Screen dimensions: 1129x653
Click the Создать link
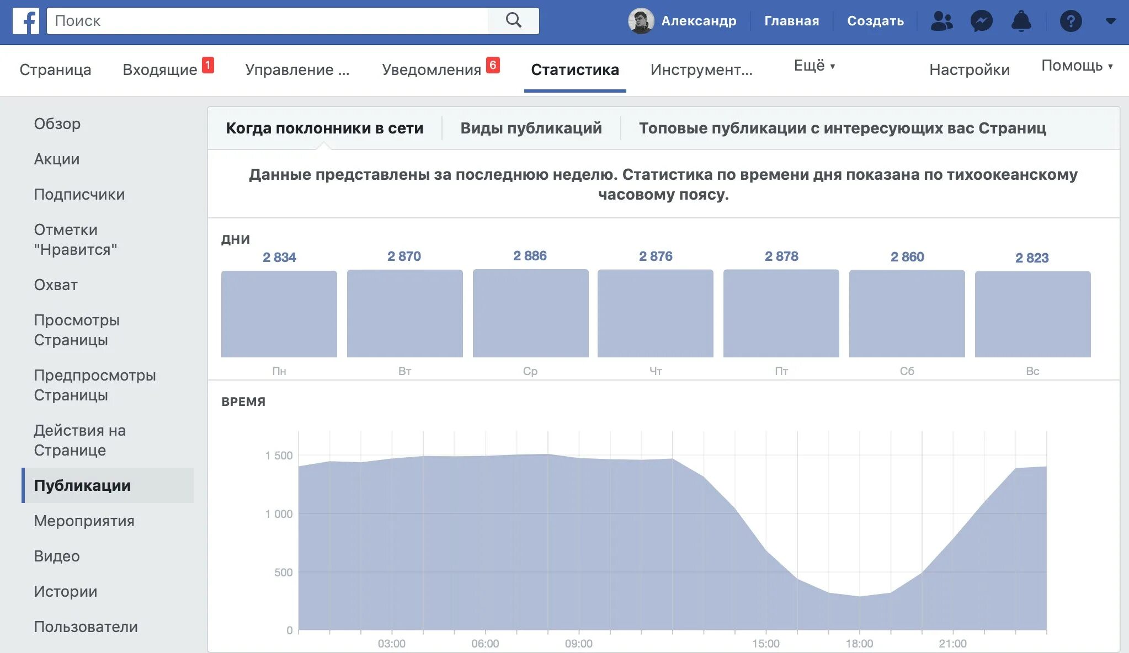click(875, 21)
